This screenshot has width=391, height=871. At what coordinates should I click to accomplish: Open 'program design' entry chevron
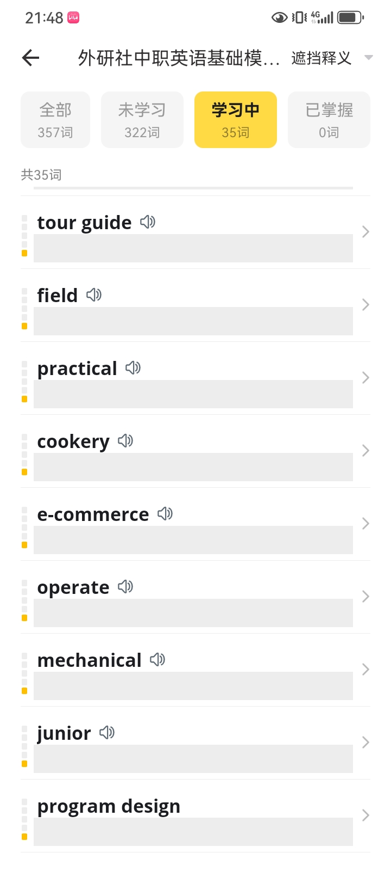(365, 815)
